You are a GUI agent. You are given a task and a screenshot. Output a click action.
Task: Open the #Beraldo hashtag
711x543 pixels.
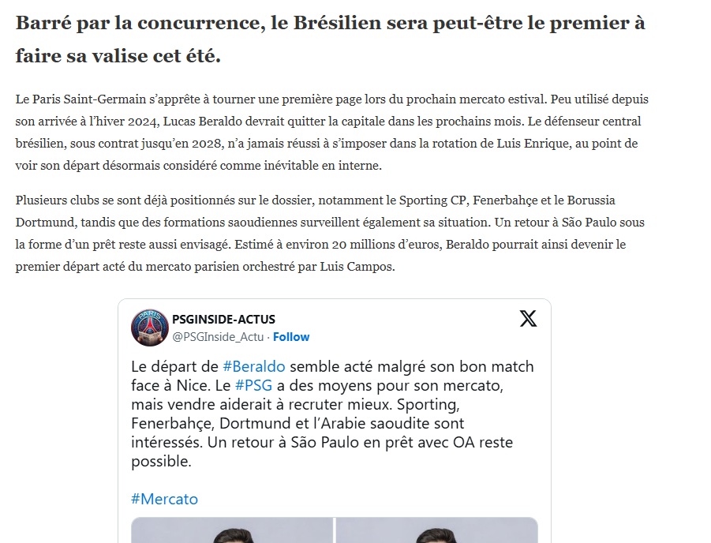pyautogui.click(x=254, y=367)
